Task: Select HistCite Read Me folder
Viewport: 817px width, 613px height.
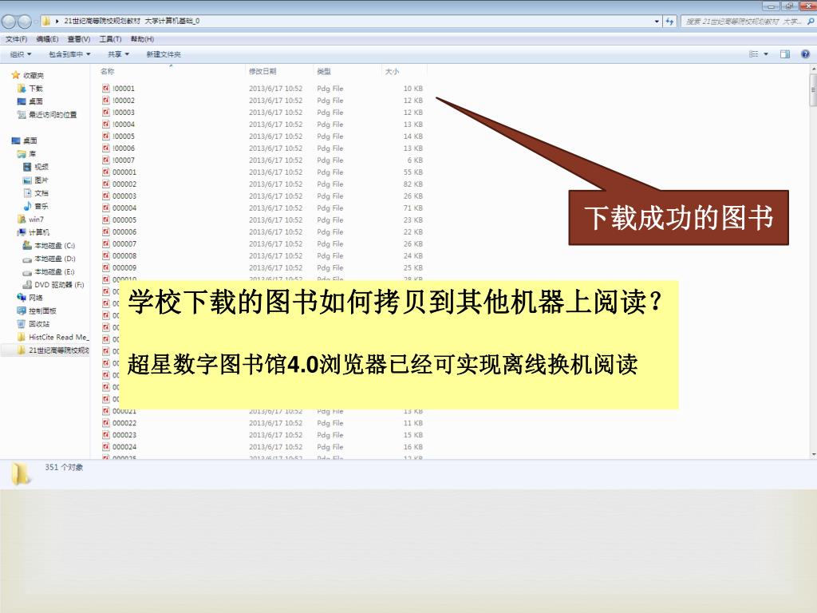Action: click(53, 337)
